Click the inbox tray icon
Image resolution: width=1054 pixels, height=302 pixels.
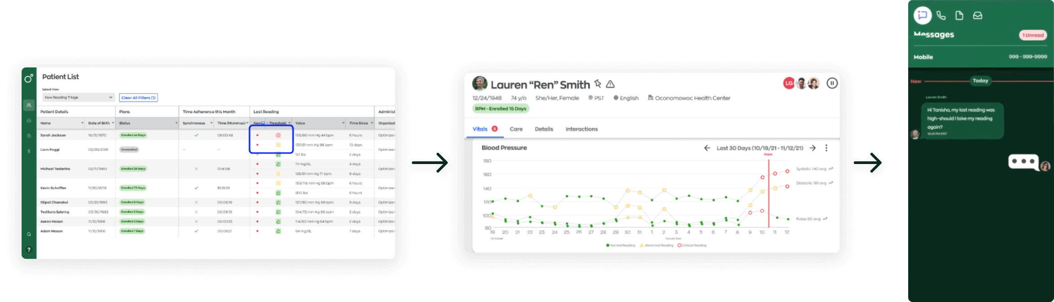pyautogui.click(x=977, y=16)
